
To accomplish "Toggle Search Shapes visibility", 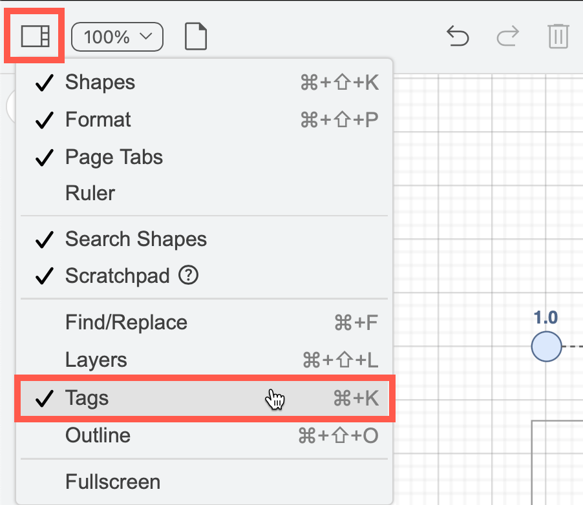I will pyautogui.click(x=135, y=239).
